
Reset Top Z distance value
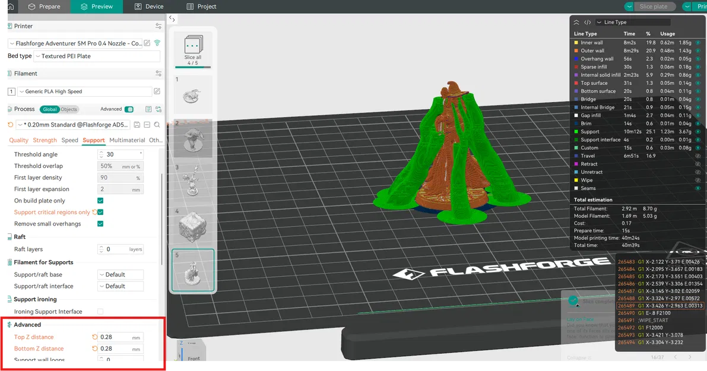95,337
